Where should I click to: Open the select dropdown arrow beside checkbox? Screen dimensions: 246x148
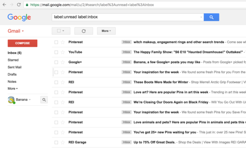63,31
